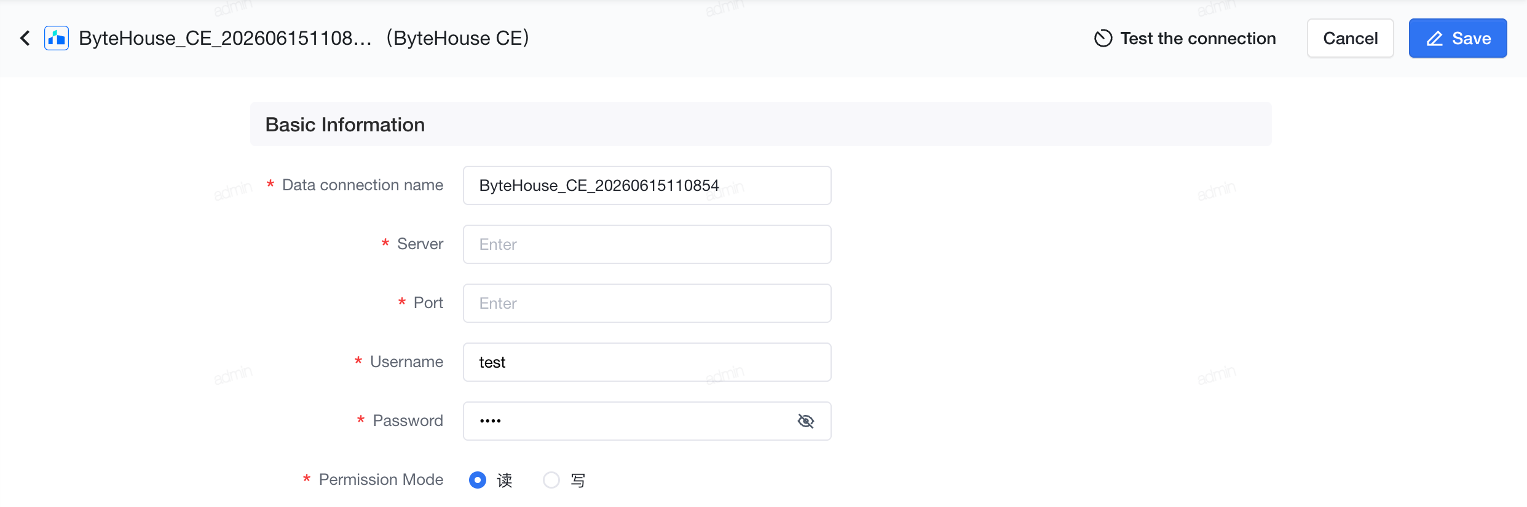Screen dimensions: 1527x507
Task: Click the Data connection name label
Action: pyautogui.click(x=363, y=185)
